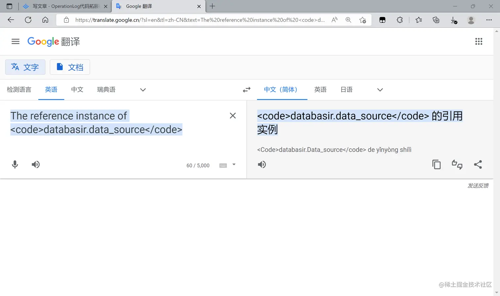Click the 60 / 5,000 character counter
This screenshot has width=500, height=296.
pyautogui.click(x=198, y=165)
